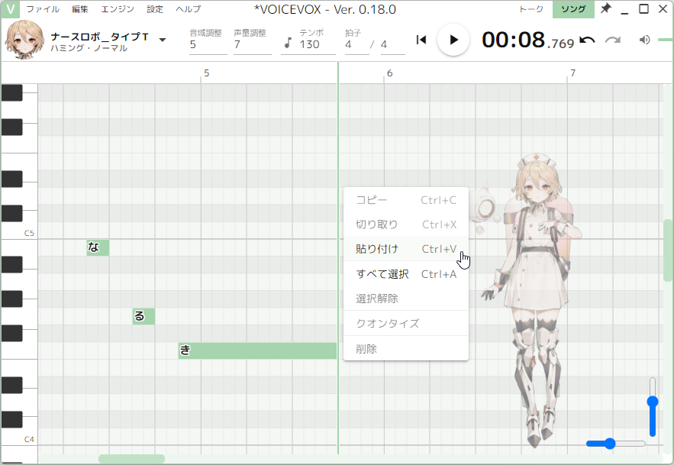This screenshot has width=674, height=465.
Task: Select すべて選択 in the context menu
Action: pyautogui.click(x=382, y=273)
